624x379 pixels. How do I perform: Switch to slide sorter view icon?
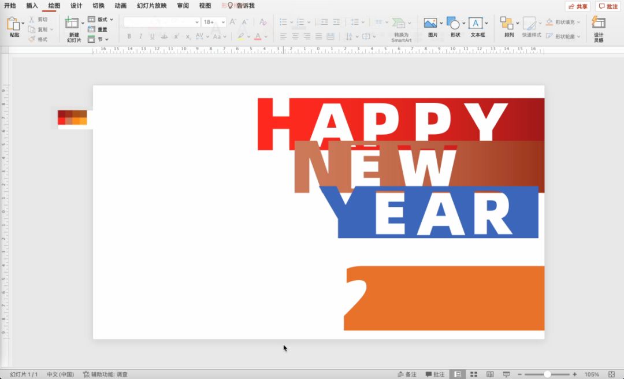474,374
